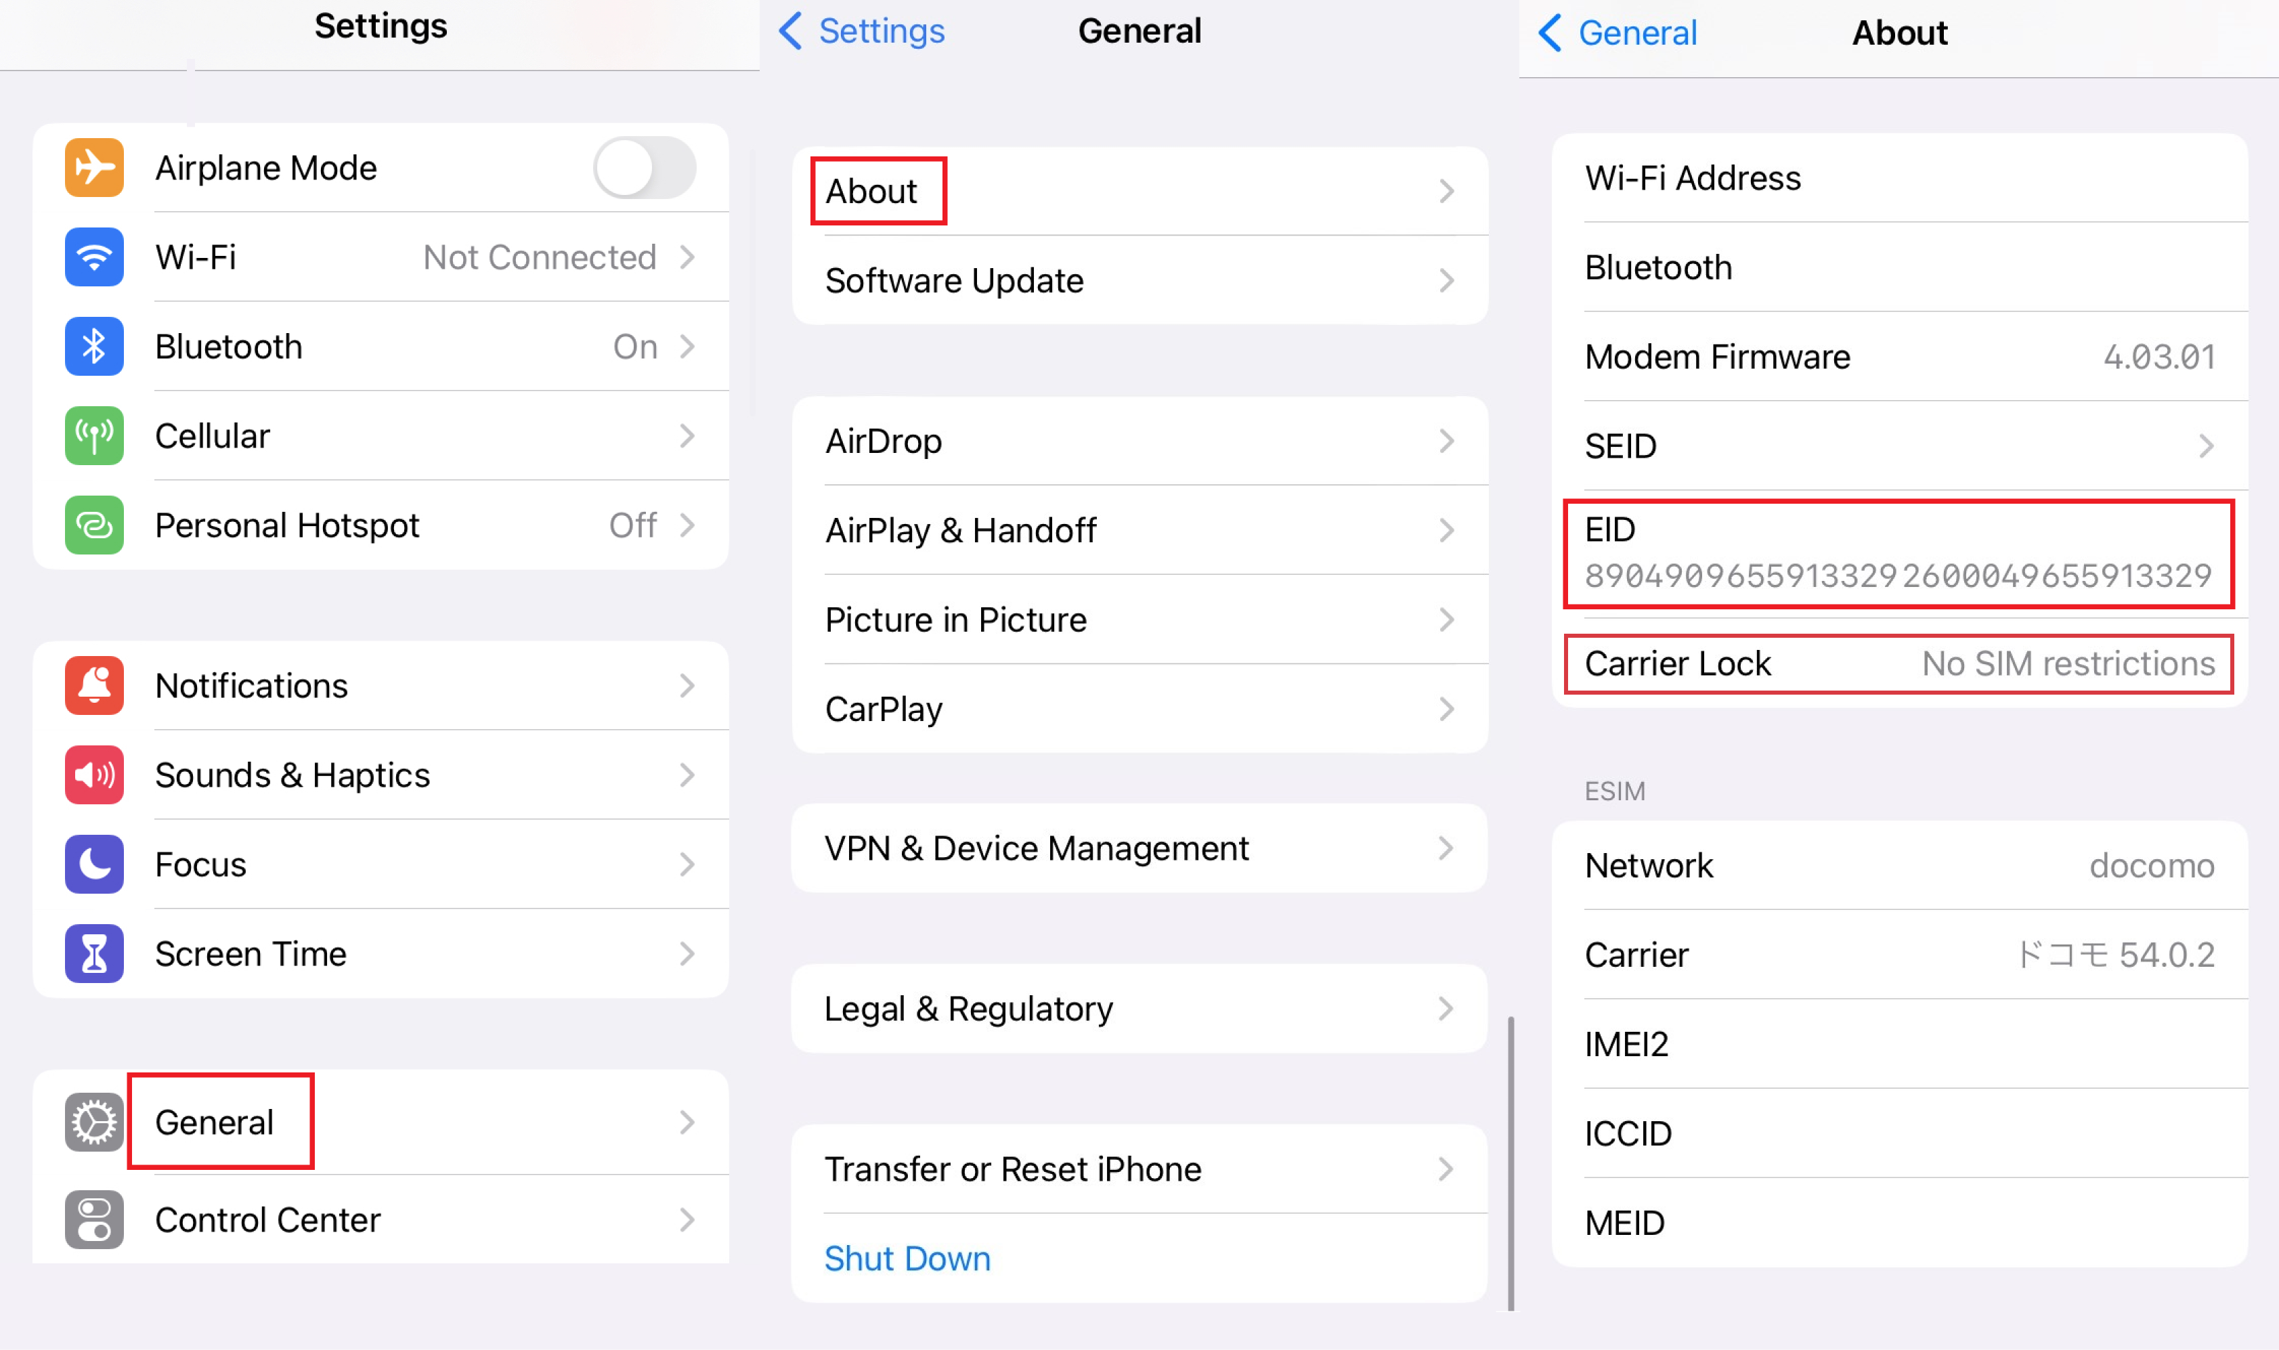Go back to Settings from General
Screen dimensions: 2279x1350
tap(861, 31)
